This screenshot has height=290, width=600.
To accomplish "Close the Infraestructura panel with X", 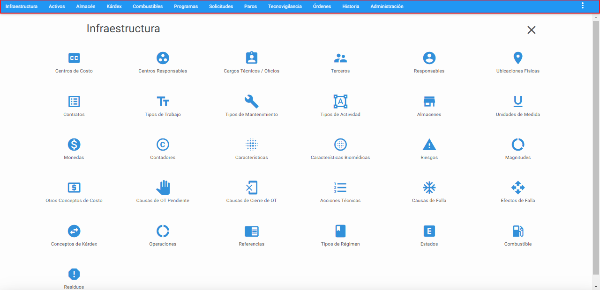I will (x=531, y=30).
